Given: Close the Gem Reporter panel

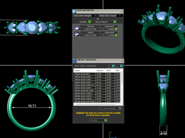Looking at the screenshot, I should (x=122, y=11).
